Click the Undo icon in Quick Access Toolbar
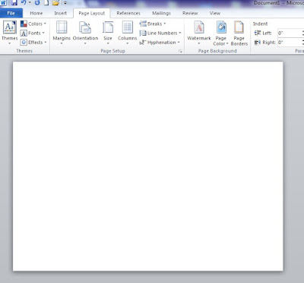The width and height of the screenshot is (304, 283). point(24,3)
